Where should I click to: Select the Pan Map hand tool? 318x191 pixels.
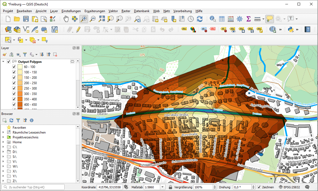(66, 19)
